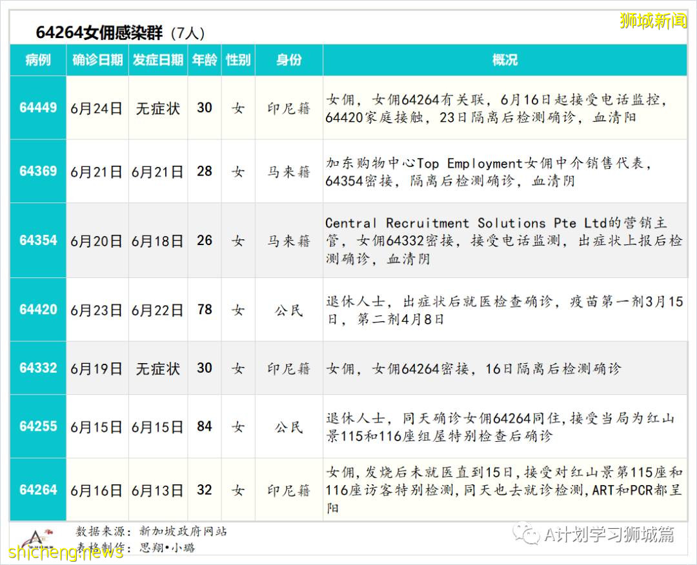Click the 性别 column header
Viewport: 697px width, 565px height.
238,60
